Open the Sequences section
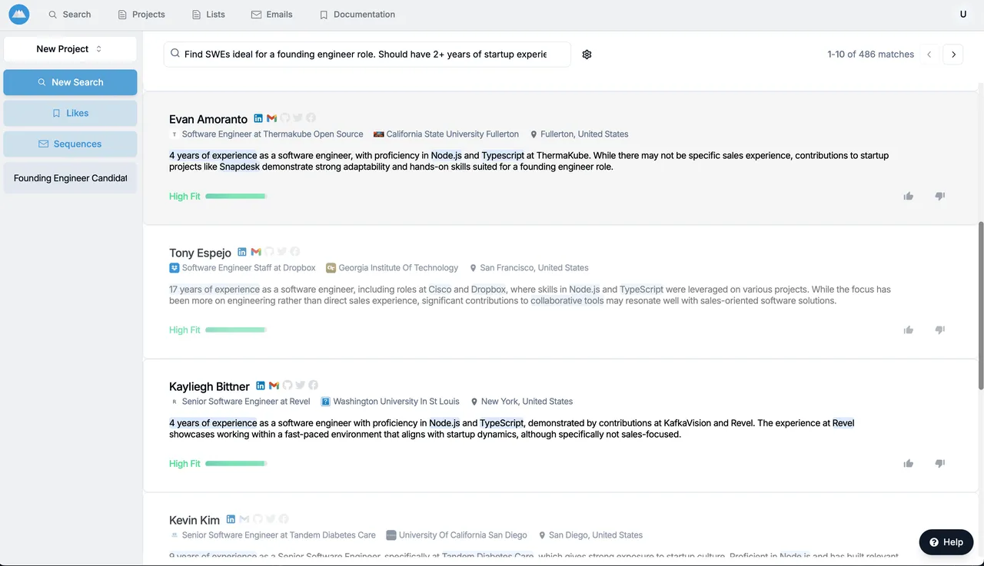984x566 pixels. 70,144
